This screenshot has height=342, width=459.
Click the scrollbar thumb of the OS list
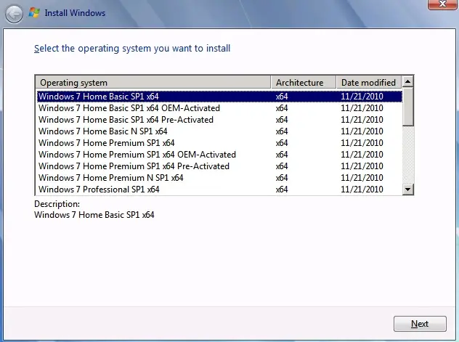click(x=407, y=107)
